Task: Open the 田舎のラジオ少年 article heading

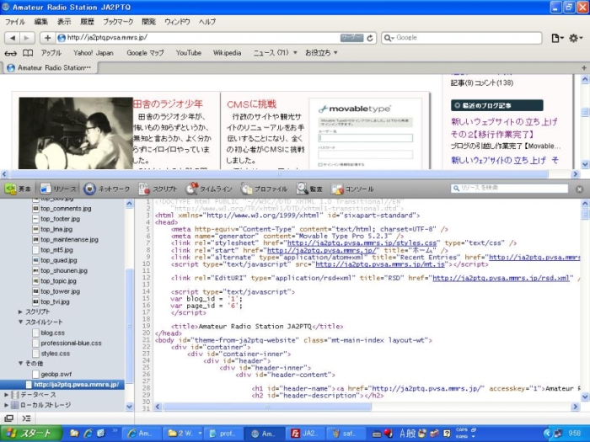Action: click(168, 104)
